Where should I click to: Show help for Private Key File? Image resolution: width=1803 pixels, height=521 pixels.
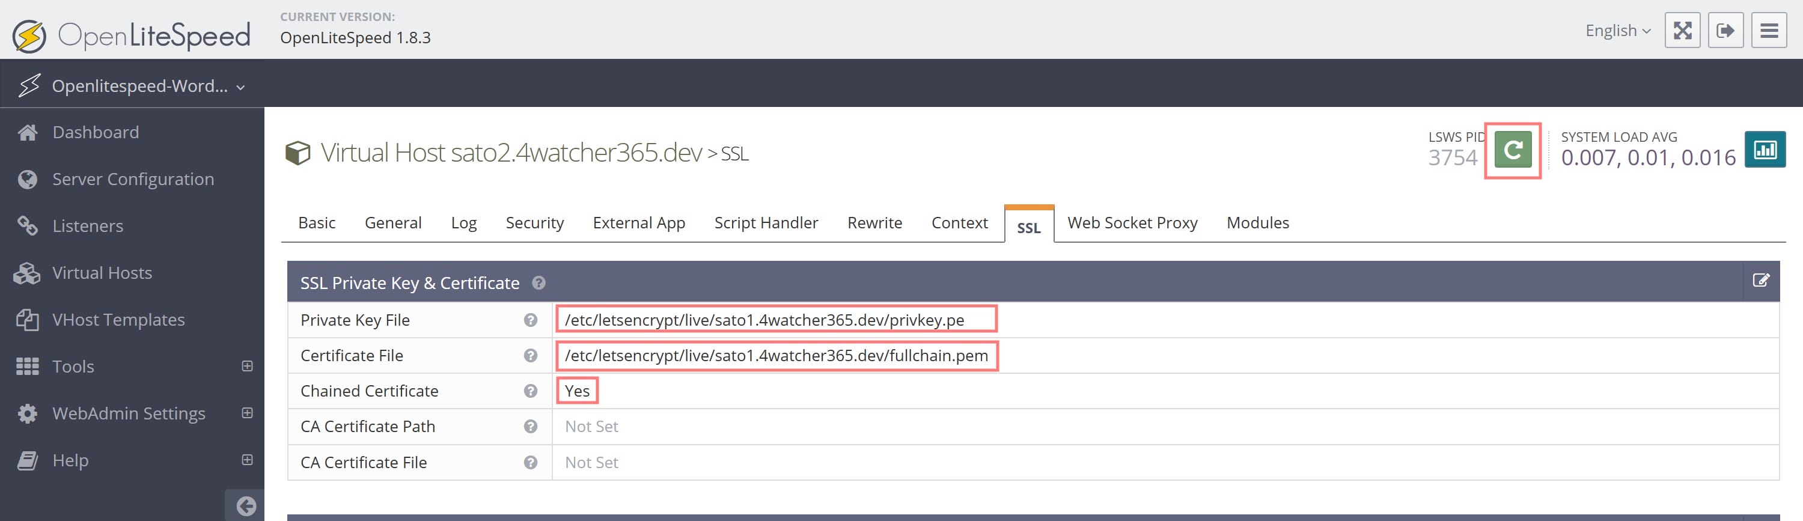[x=531, y=320]
